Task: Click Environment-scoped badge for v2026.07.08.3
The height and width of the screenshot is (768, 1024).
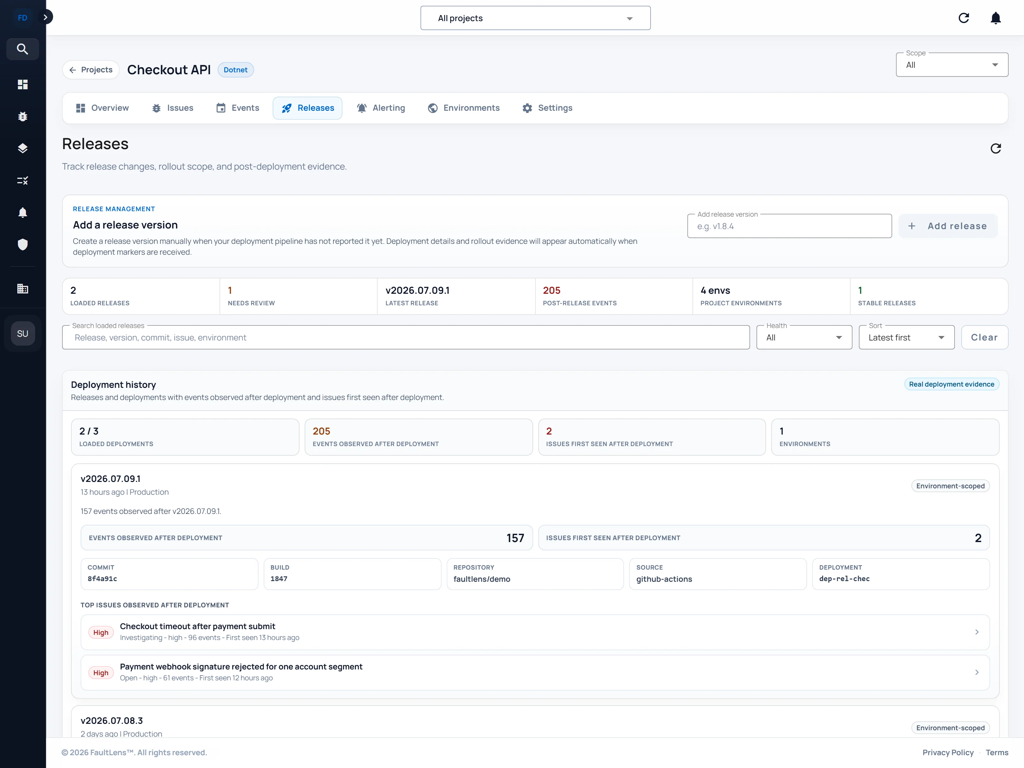Action: pyautogui.click(x=950, y=728)
